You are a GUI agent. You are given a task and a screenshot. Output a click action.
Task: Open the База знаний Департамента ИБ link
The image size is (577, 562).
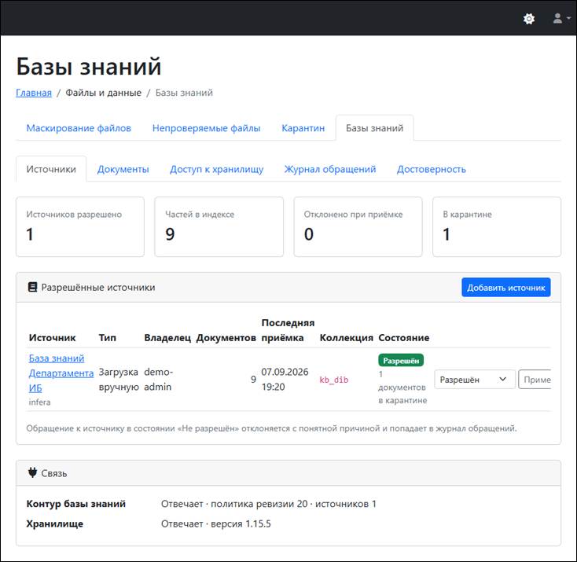point(61,373)
